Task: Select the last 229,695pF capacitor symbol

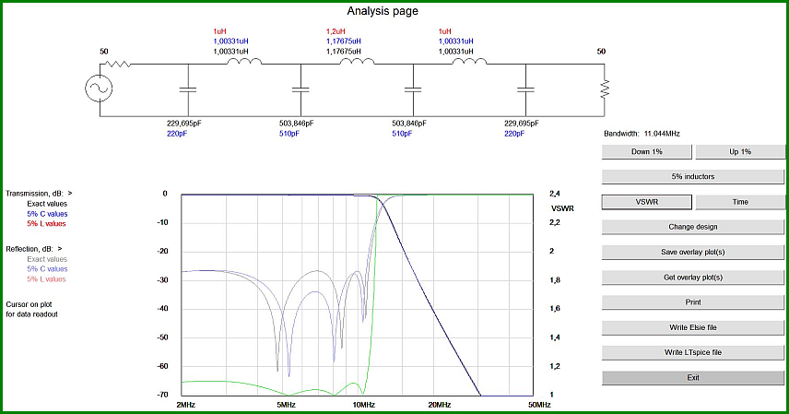Action: 525,89
